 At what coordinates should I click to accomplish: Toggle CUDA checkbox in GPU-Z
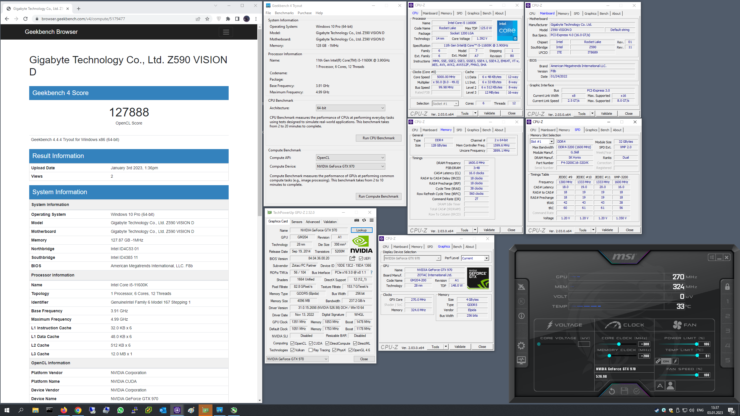311,343
